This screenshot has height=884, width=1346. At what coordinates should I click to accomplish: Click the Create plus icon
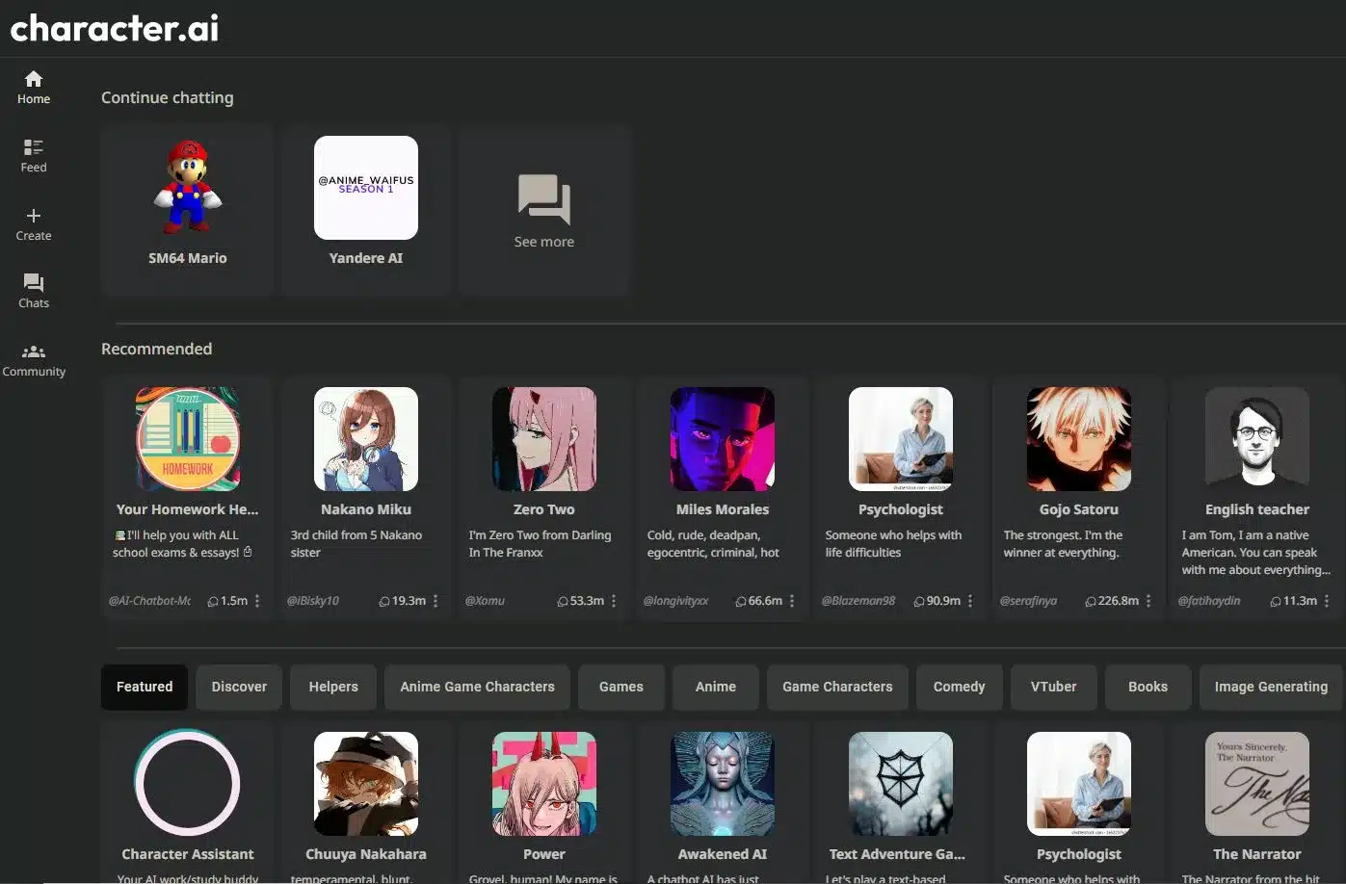34,216
